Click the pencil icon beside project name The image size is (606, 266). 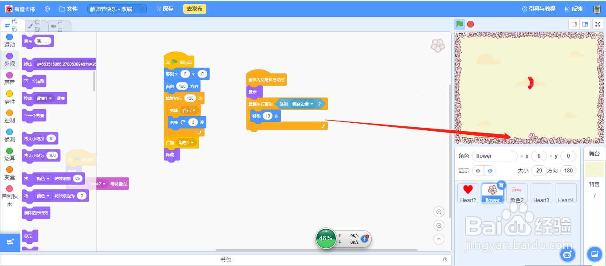pyautogui.click(x=142, y=9)
